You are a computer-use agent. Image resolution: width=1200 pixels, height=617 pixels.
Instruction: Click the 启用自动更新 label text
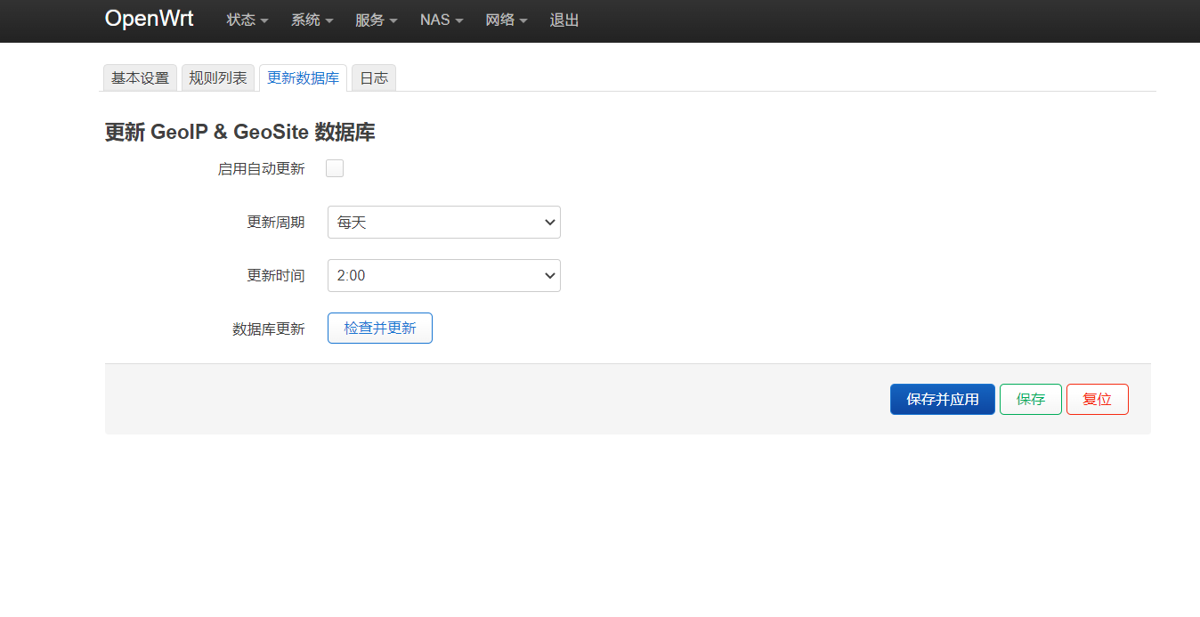[261, 168]
